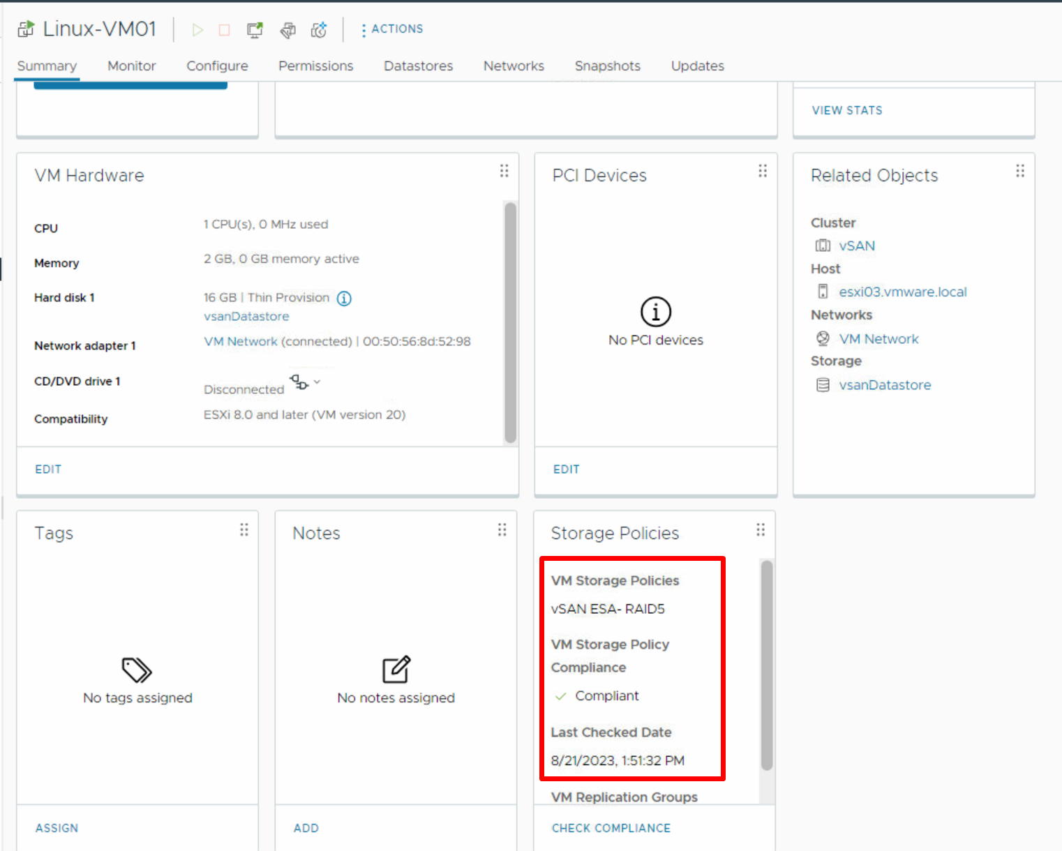1062x851 pixels.
Task: Open the vsanDatastore link under Storage
Action: (884, 384)
